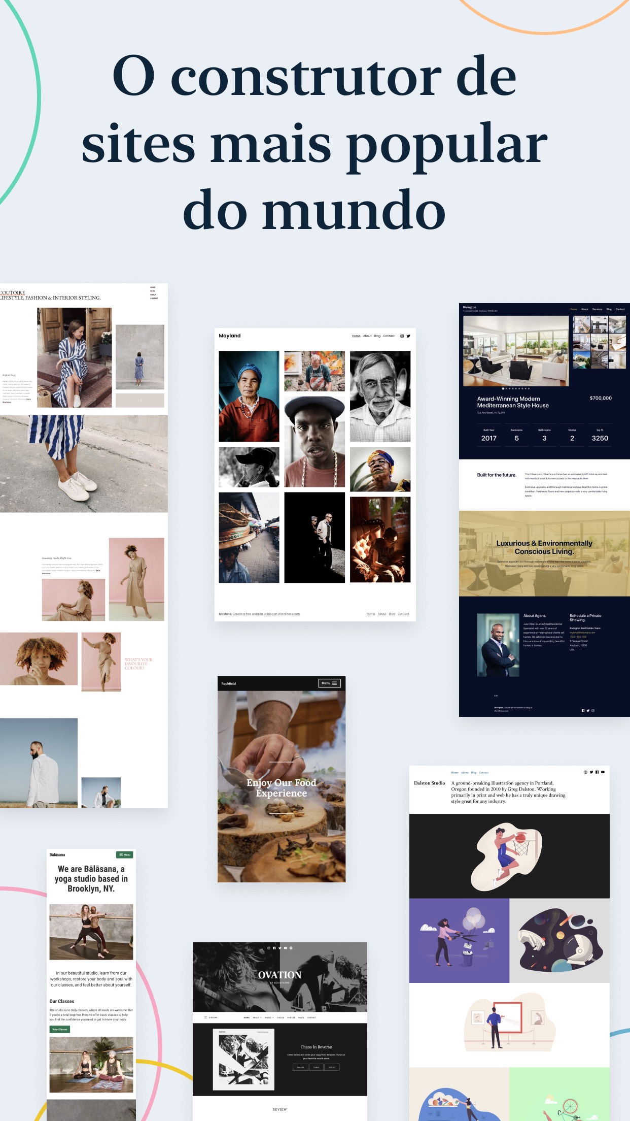Screen dimensions: 630x1121
Task: Click the Dalston Studio site title
Action: click(430, 783)
